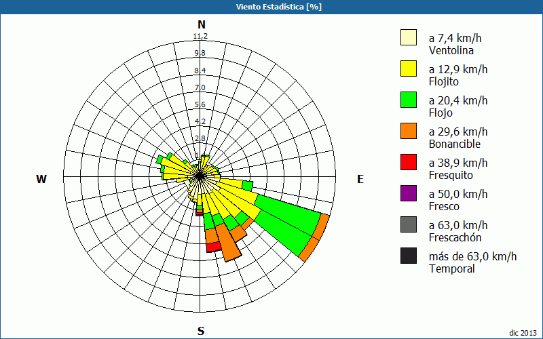Click the black Temporal legend swatch
Viewport: 543px width, 339px height.
pos(409,256)
